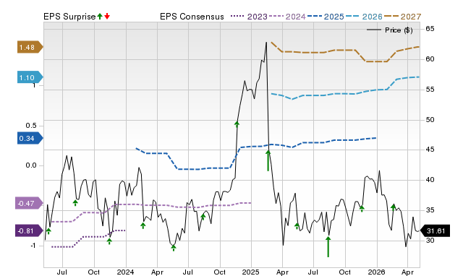The image size is (463, 276).
Task: Click the green up arrow in EPS Surprise legend
Action: coord(100,17)
